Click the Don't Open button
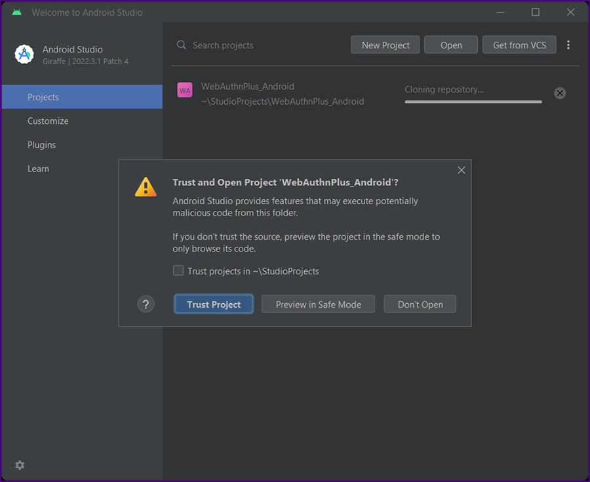This screenshot has width=590, height=482. pos(420,304)
